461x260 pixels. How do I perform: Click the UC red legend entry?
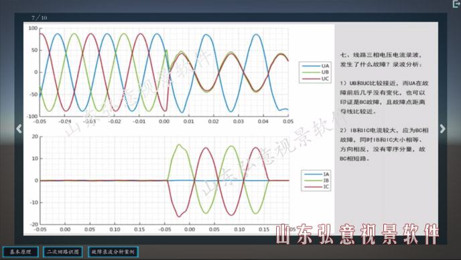click(315, 78)
